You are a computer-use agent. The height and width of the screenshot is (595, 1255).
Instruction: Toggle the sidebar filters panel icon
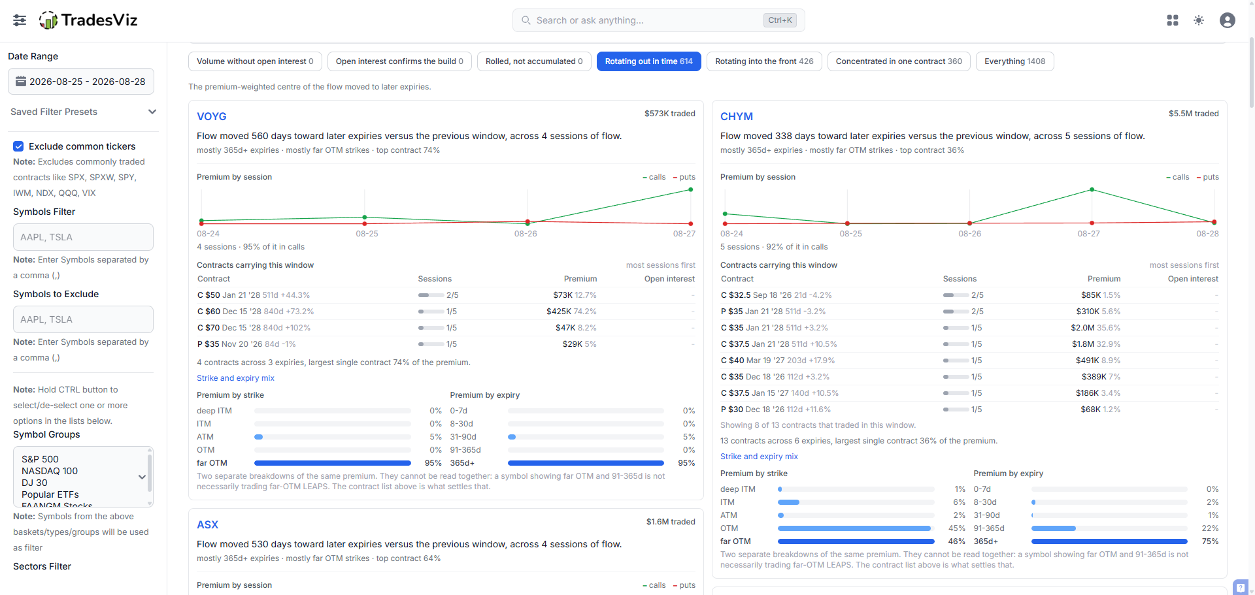point(20,20)
